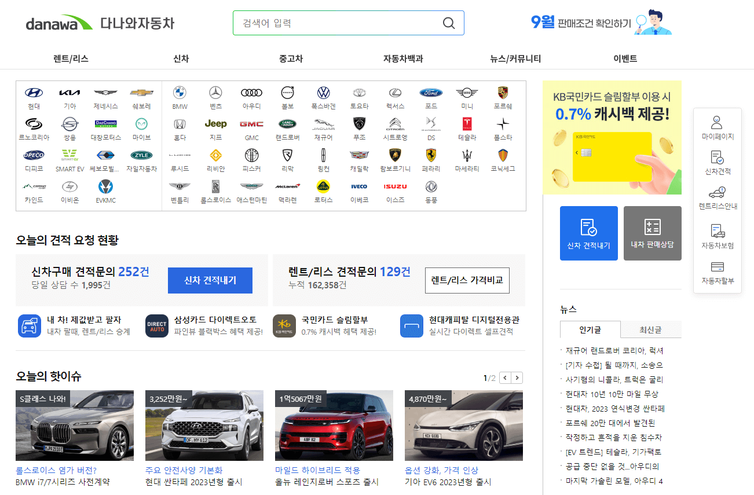
Task: Open the 레인지로버 스포츠 1억5067만원 thumbnail
Action: 334,426
